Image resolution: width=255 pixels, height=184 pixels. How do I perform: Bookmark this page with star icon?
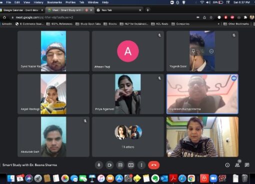coord(211,17)
